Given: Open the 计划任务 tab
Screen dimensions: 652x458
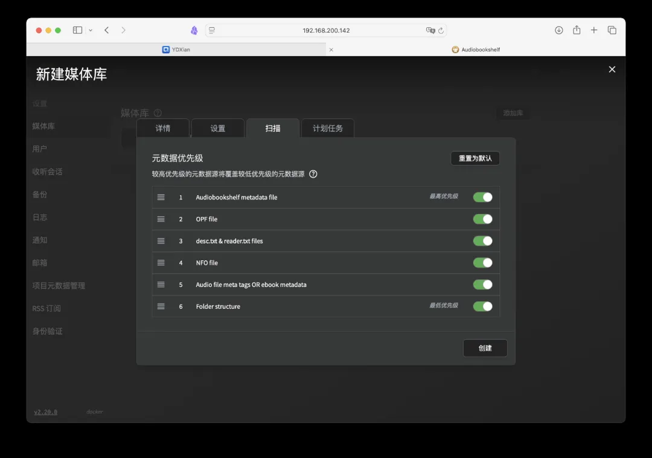Looking at the screenshot, I should tap(328, 129).
